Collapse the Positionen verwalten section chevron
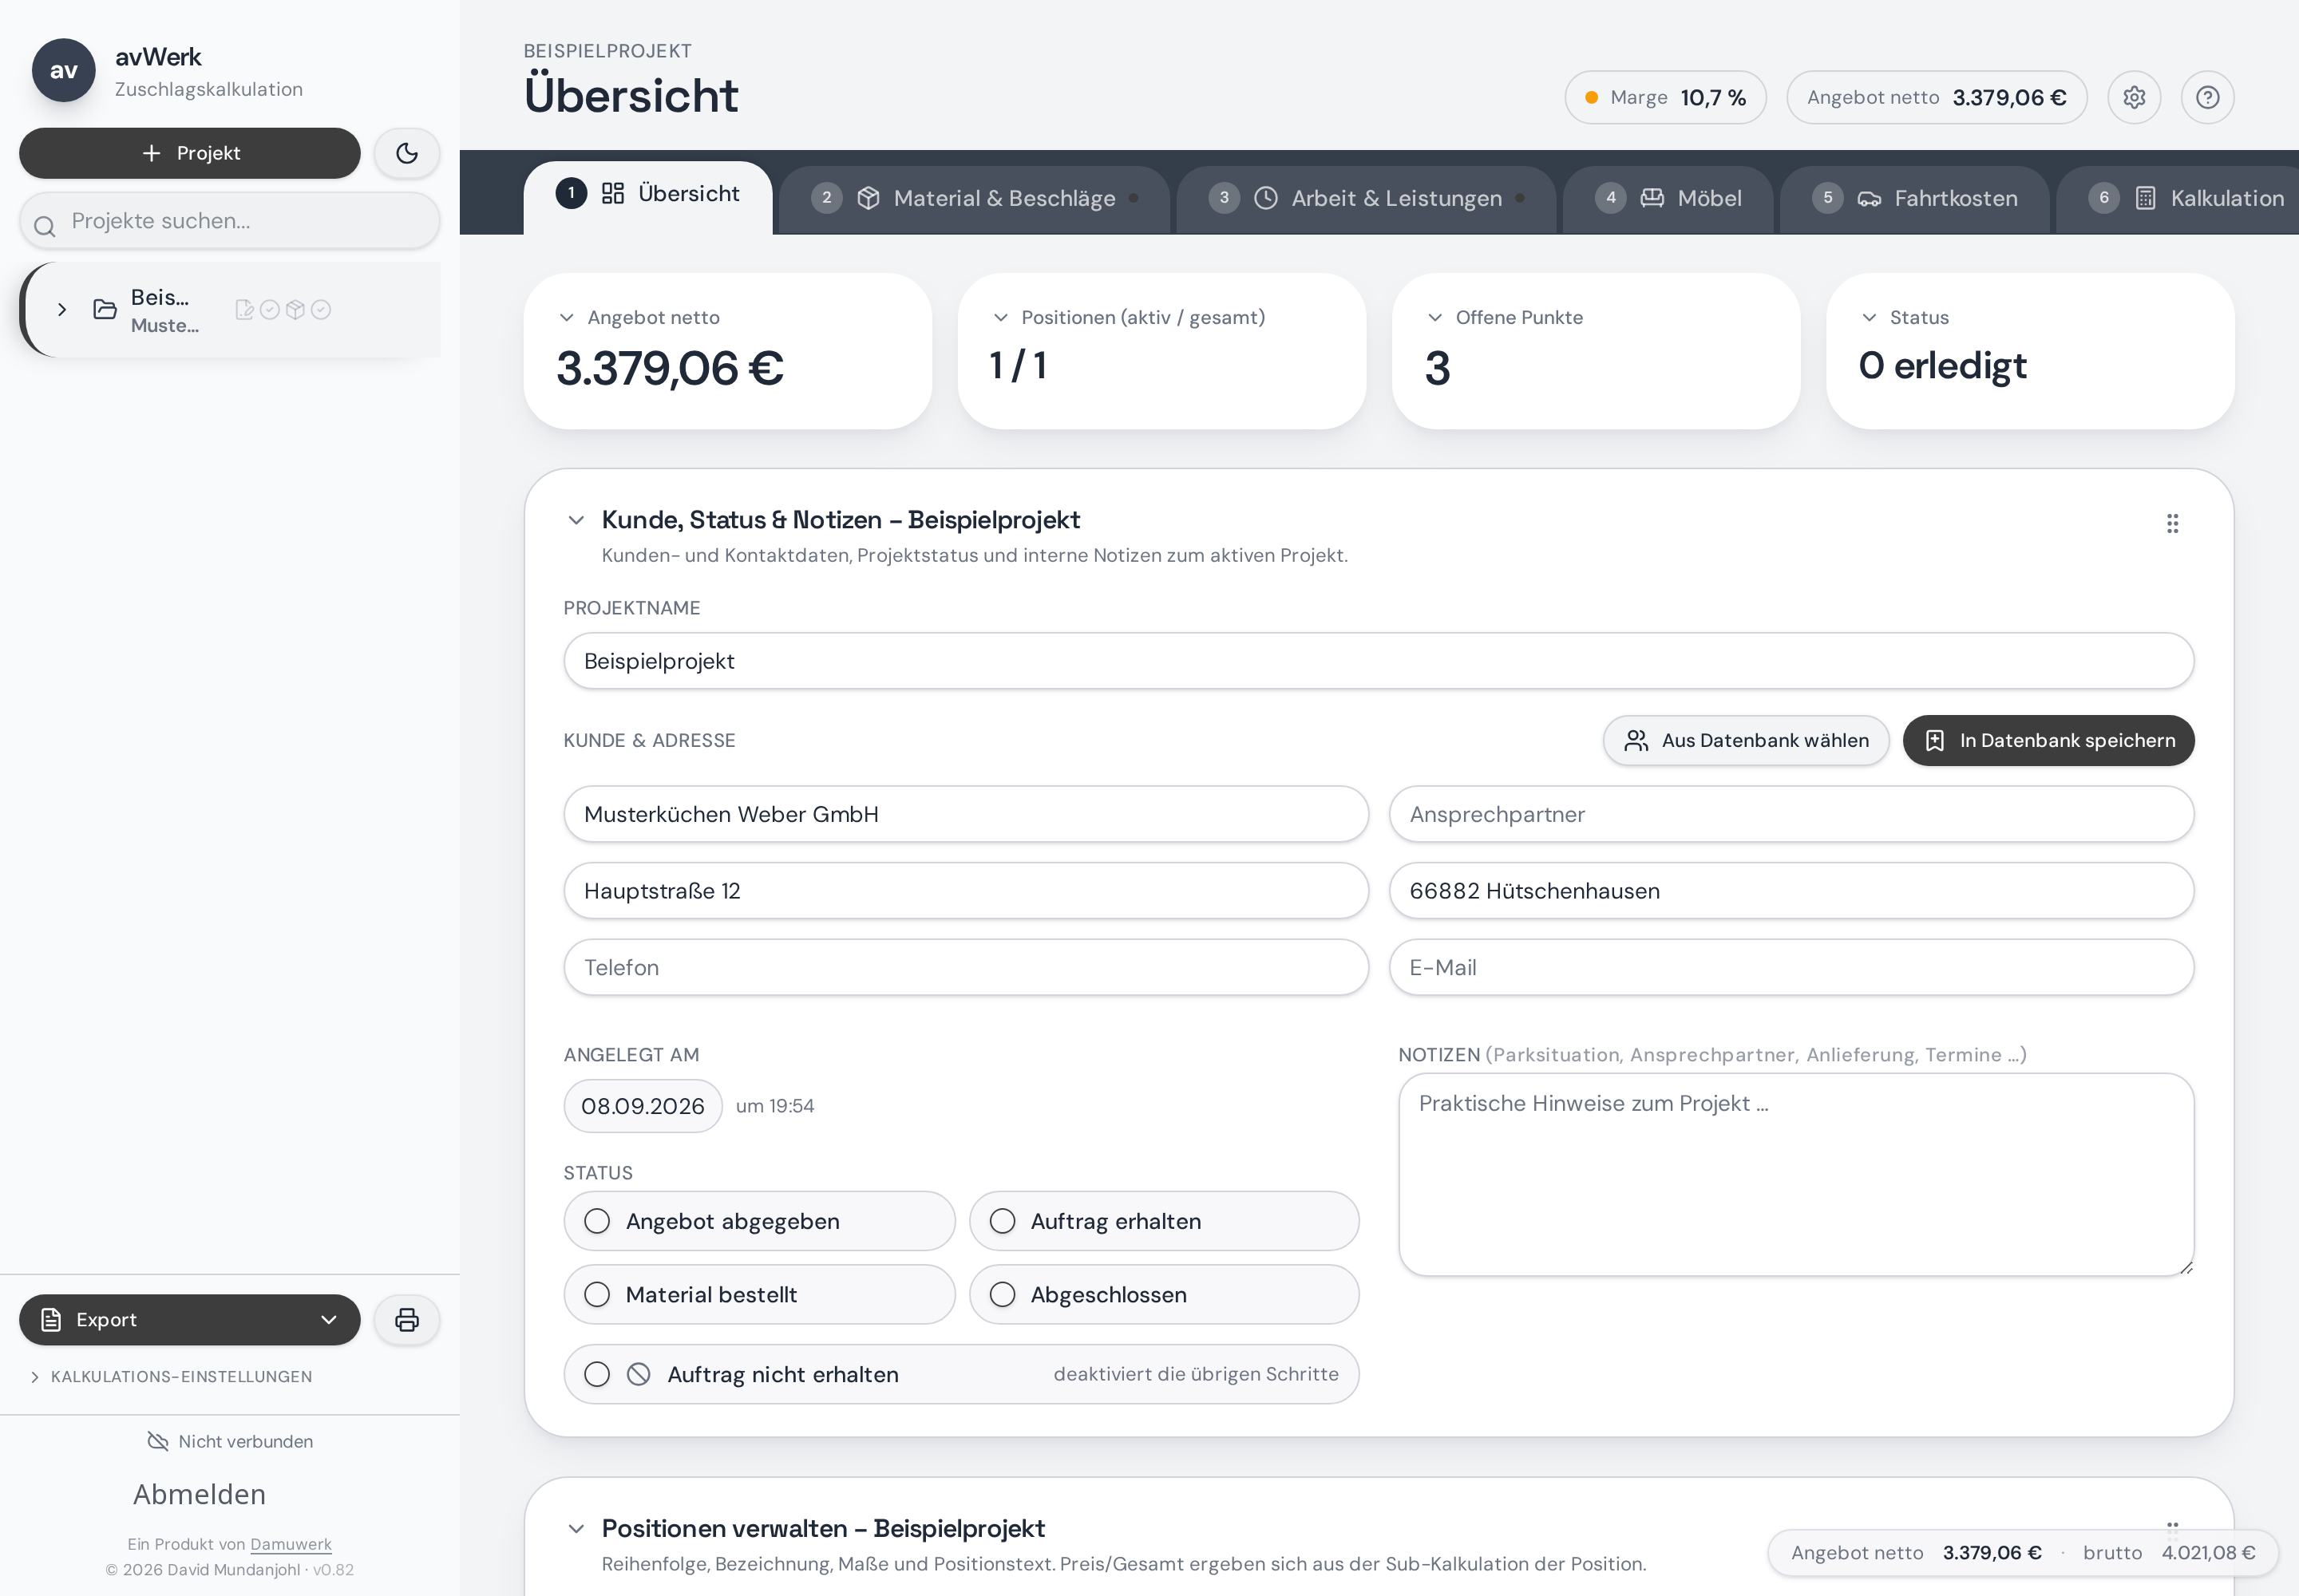This screenshot has width=2299, height=1596. (576, 1528)
